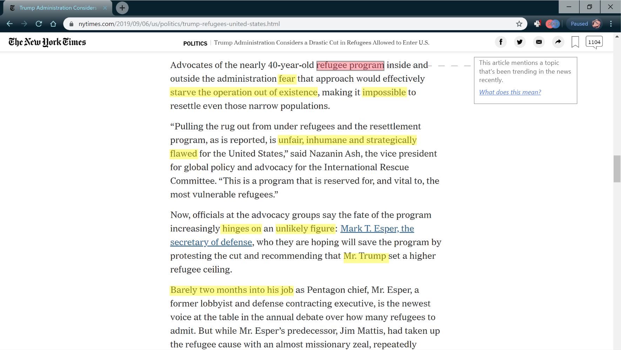
Task: Click the highlighted 'refugee program' phrase
Action: point(350,65)
